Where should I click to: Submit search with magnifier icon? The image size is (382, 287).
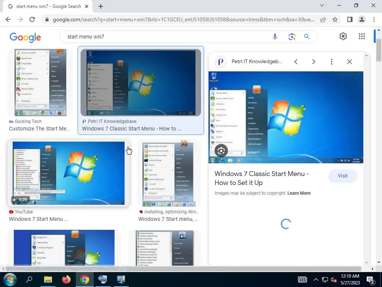click(x=307, y=37)
